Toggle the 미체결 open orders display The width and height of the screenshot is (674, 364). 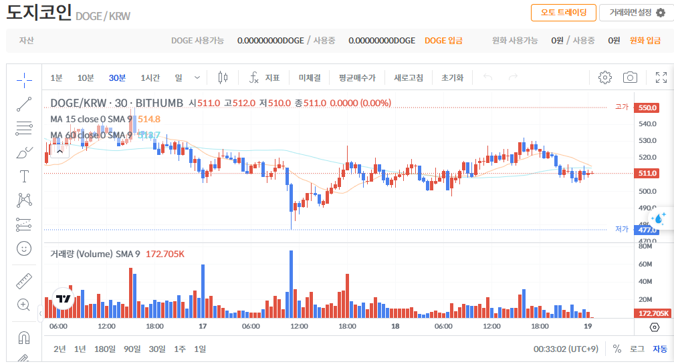click(310, 77)
